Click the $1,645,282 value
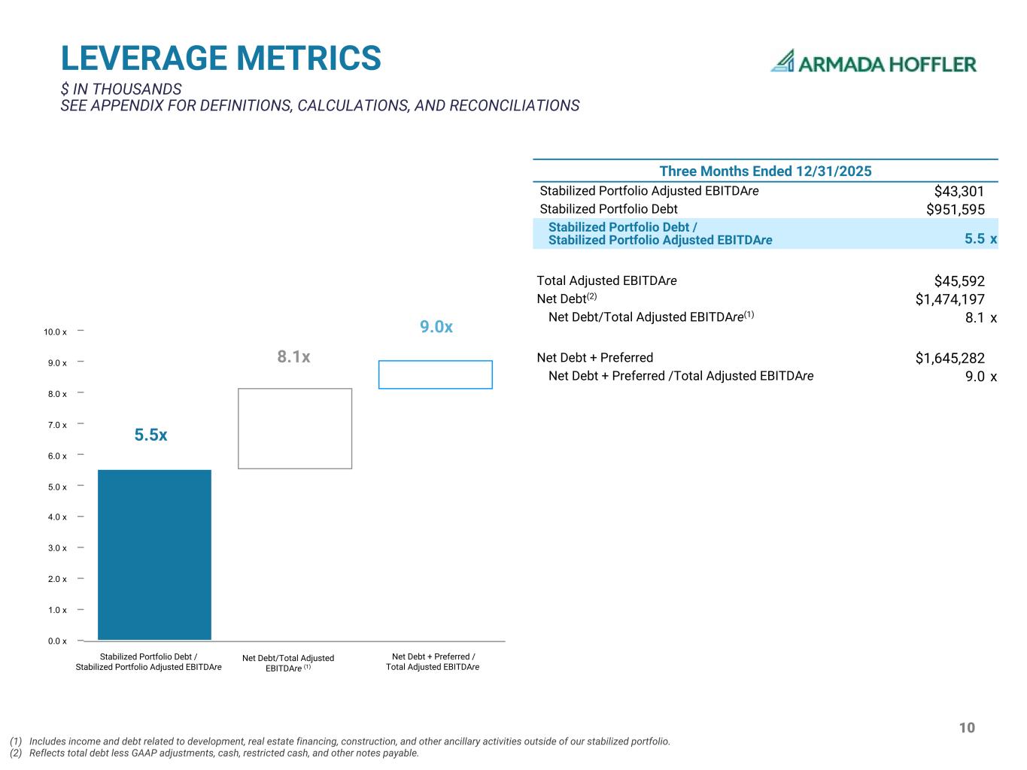1027x770 pixels. (x=950, y=359)
